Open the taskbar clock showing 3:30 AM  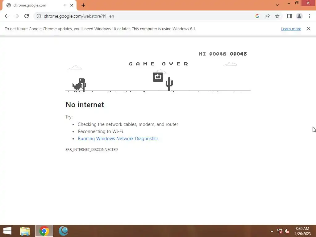[x=302, y=231]
